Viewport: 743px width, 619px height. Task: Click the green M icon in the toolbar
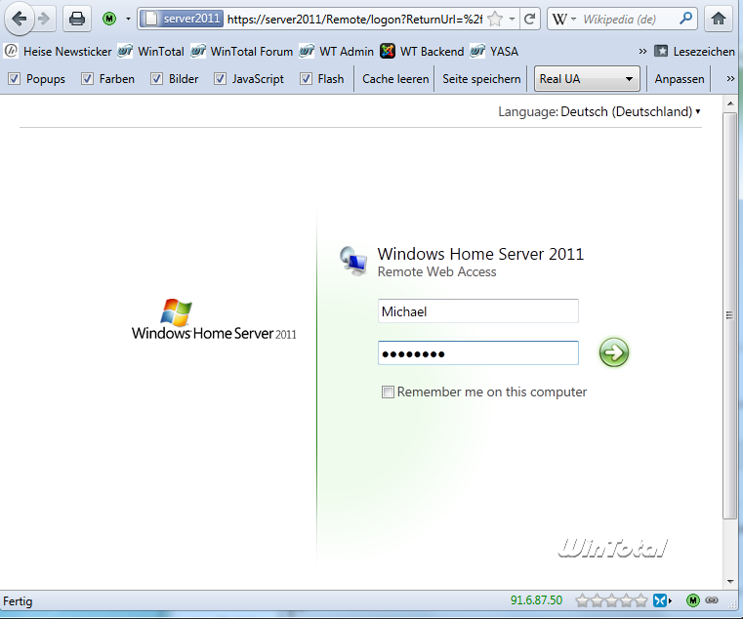[109, 19]
